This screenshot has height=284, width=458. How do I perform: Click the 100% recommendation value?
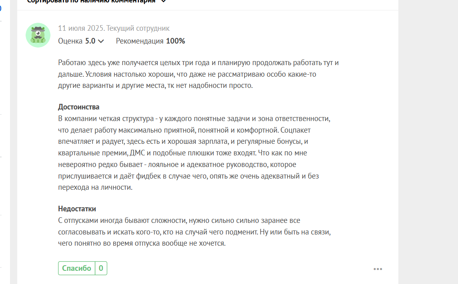(175, 41)
